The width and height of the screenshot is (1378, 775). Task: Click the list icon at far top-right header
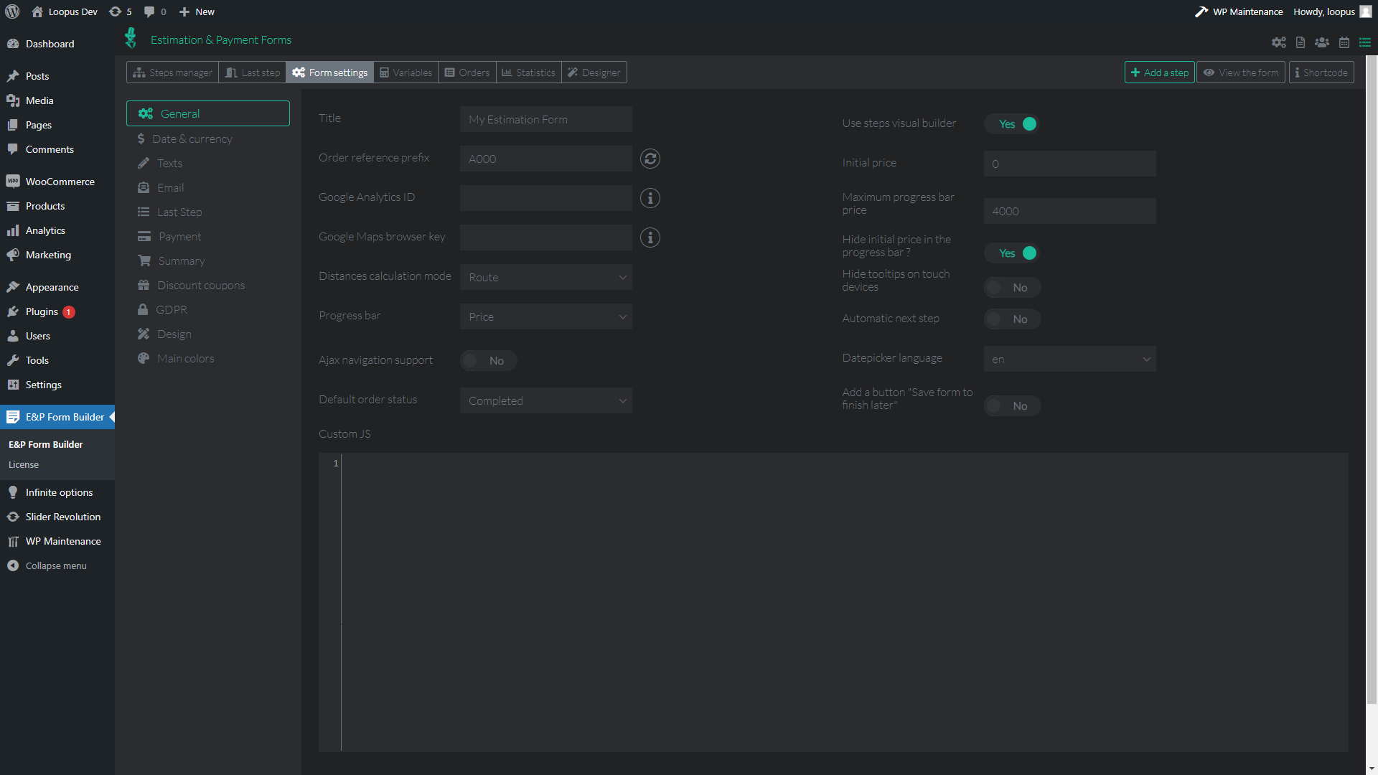pyautogui.click(x=1365, y=43)
